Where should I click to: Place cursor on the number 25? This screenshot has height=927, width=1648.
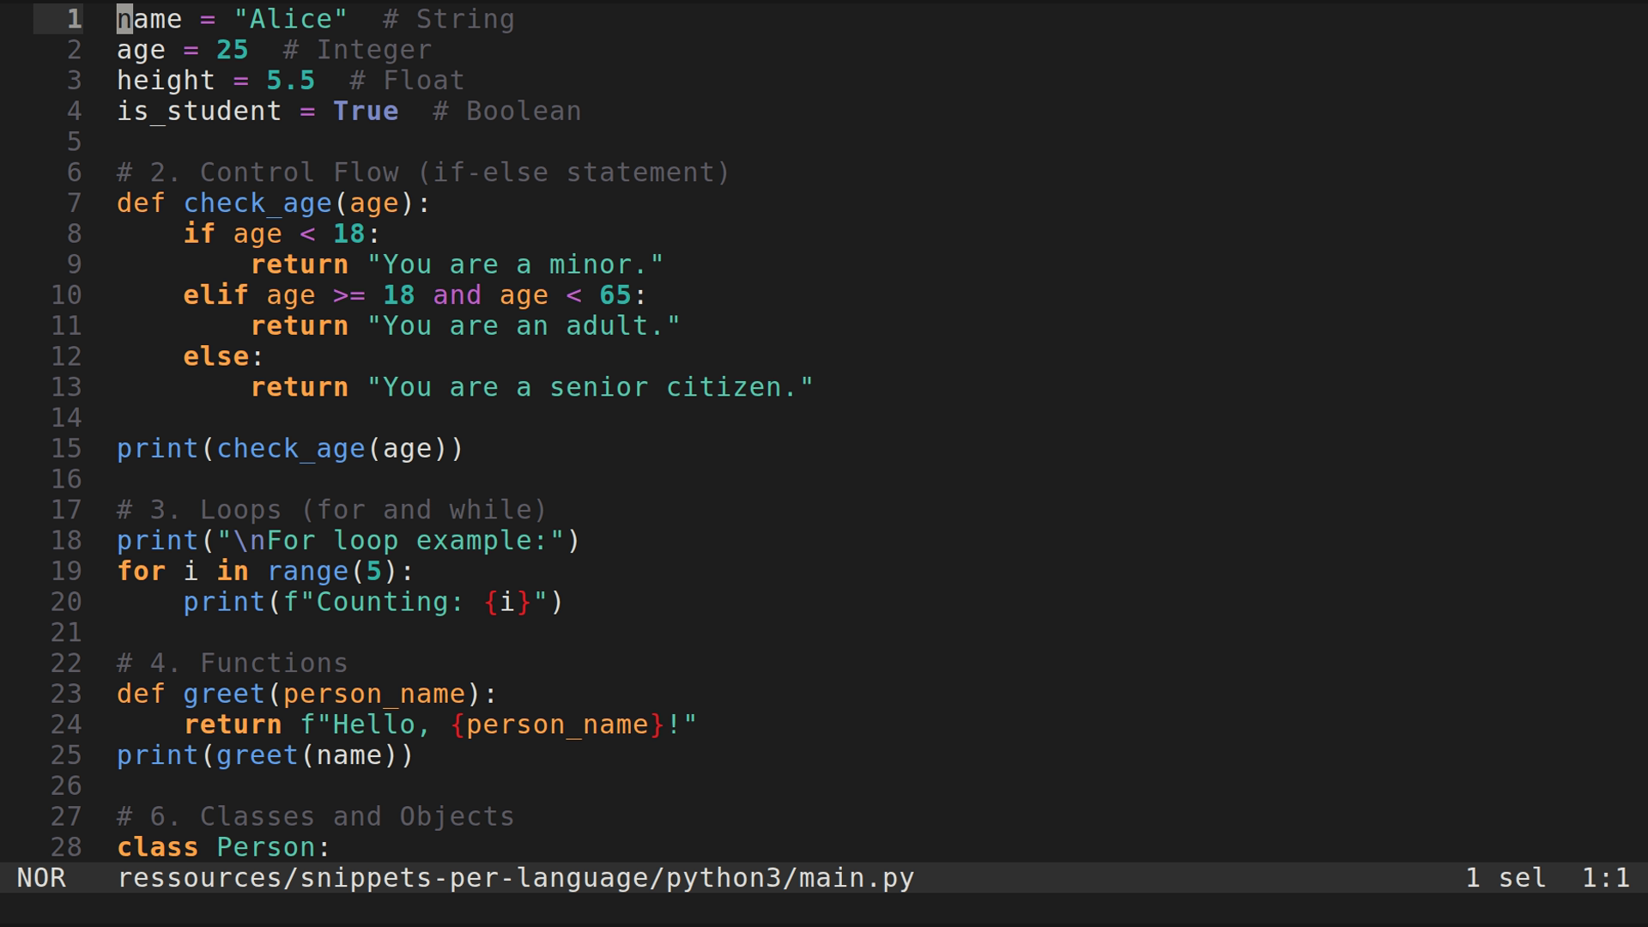[x=233, y=49]
